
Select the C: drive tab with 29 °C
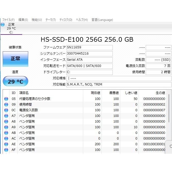tap(11, 28)
